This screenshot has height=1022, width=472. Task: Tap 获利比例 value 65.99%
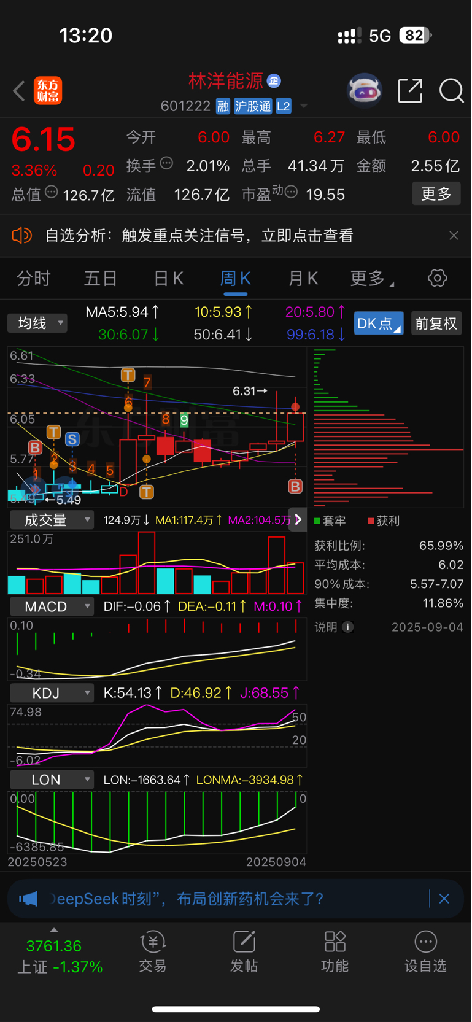point(441,546)
